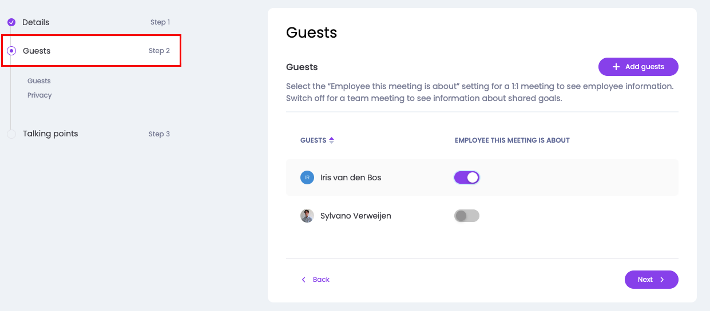This screenshot has width=710, height=311.
Task: Click the left chevron beside Back
Action: pos(304,280)
